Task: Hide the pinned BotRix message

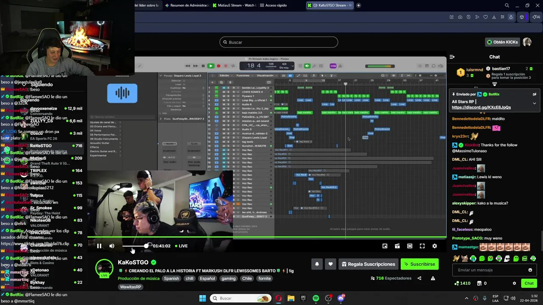Action: pyautogui.click(x=535, y=94)
